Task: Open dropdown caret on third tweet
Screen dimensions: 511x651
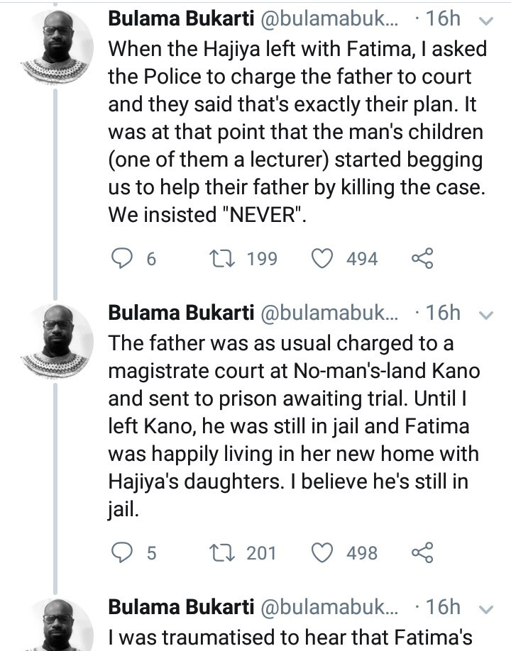Action: 486,608
